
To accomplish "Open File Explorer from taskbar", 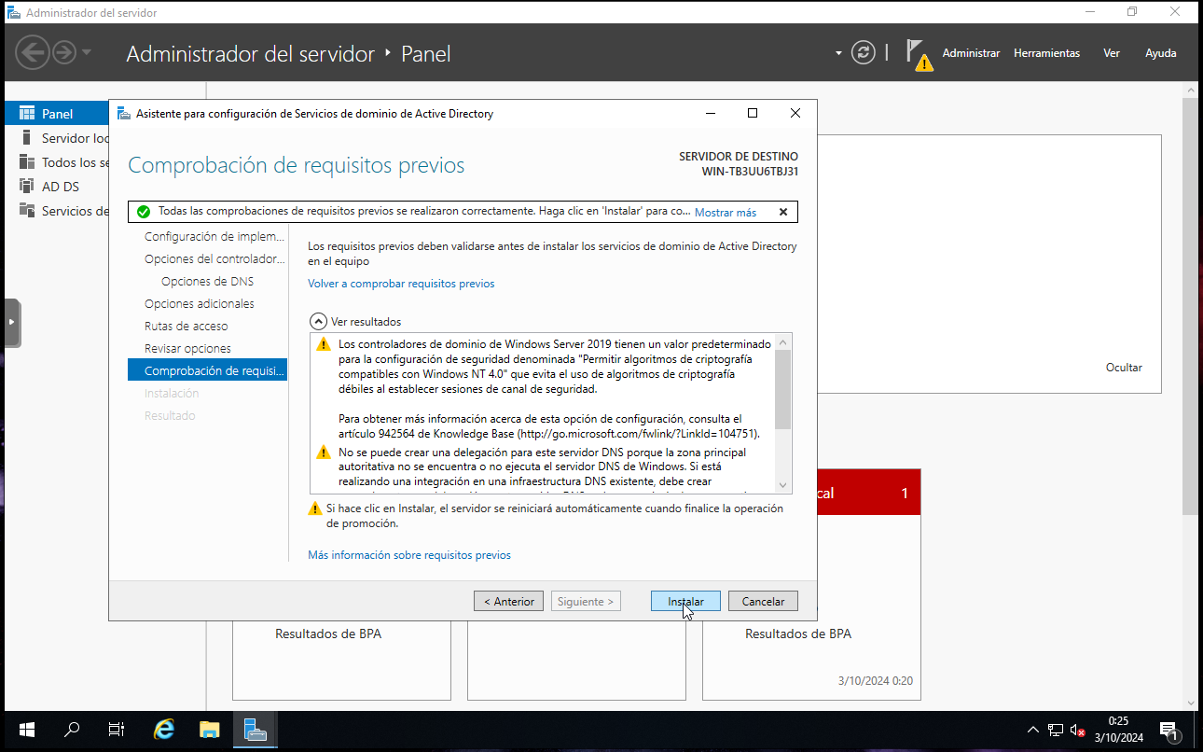I will [x=210, y=730].
